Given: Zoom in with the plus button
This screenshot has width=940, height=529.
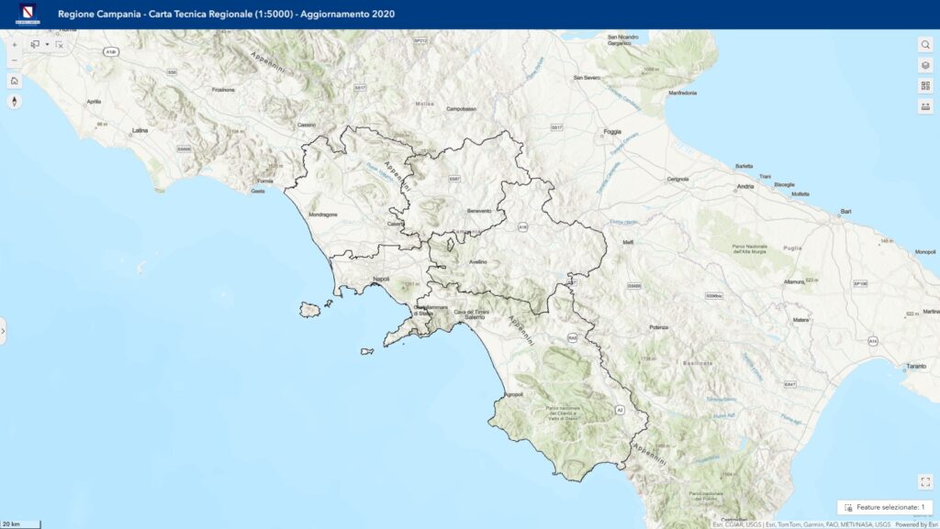Looking at the screenshot, I should [x=15, y=45].
